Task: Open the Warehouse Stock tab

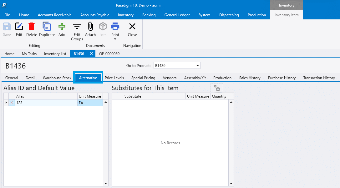Action: tap(57, 78)
